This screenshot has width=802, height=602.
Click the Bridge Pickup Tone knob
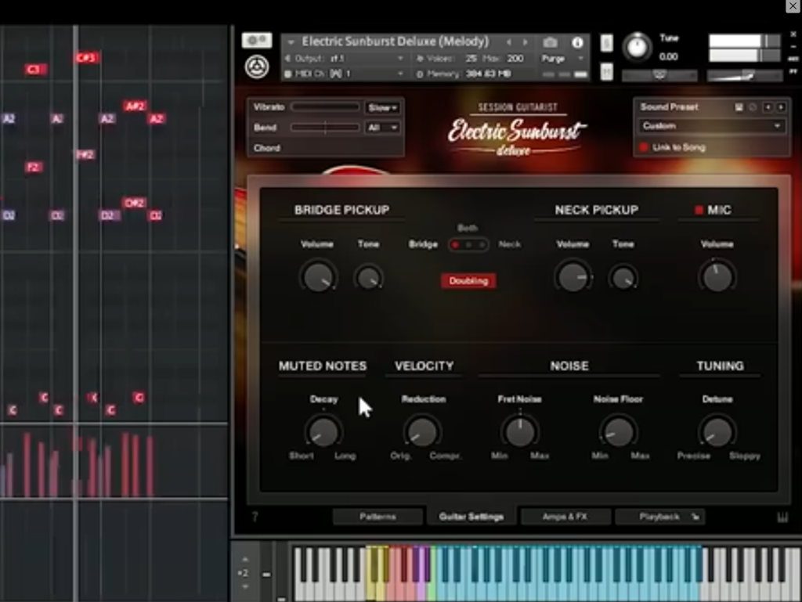pos(368,278)
